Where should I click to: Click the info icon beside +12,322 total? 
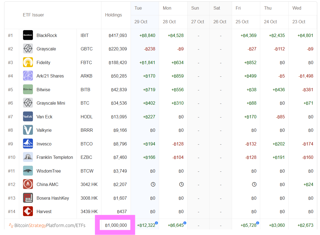(x=156, y=223)
